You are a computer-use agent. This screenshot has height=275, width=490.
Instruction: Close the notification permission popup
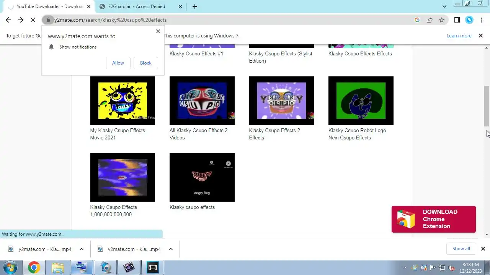[x=158, y=31]
